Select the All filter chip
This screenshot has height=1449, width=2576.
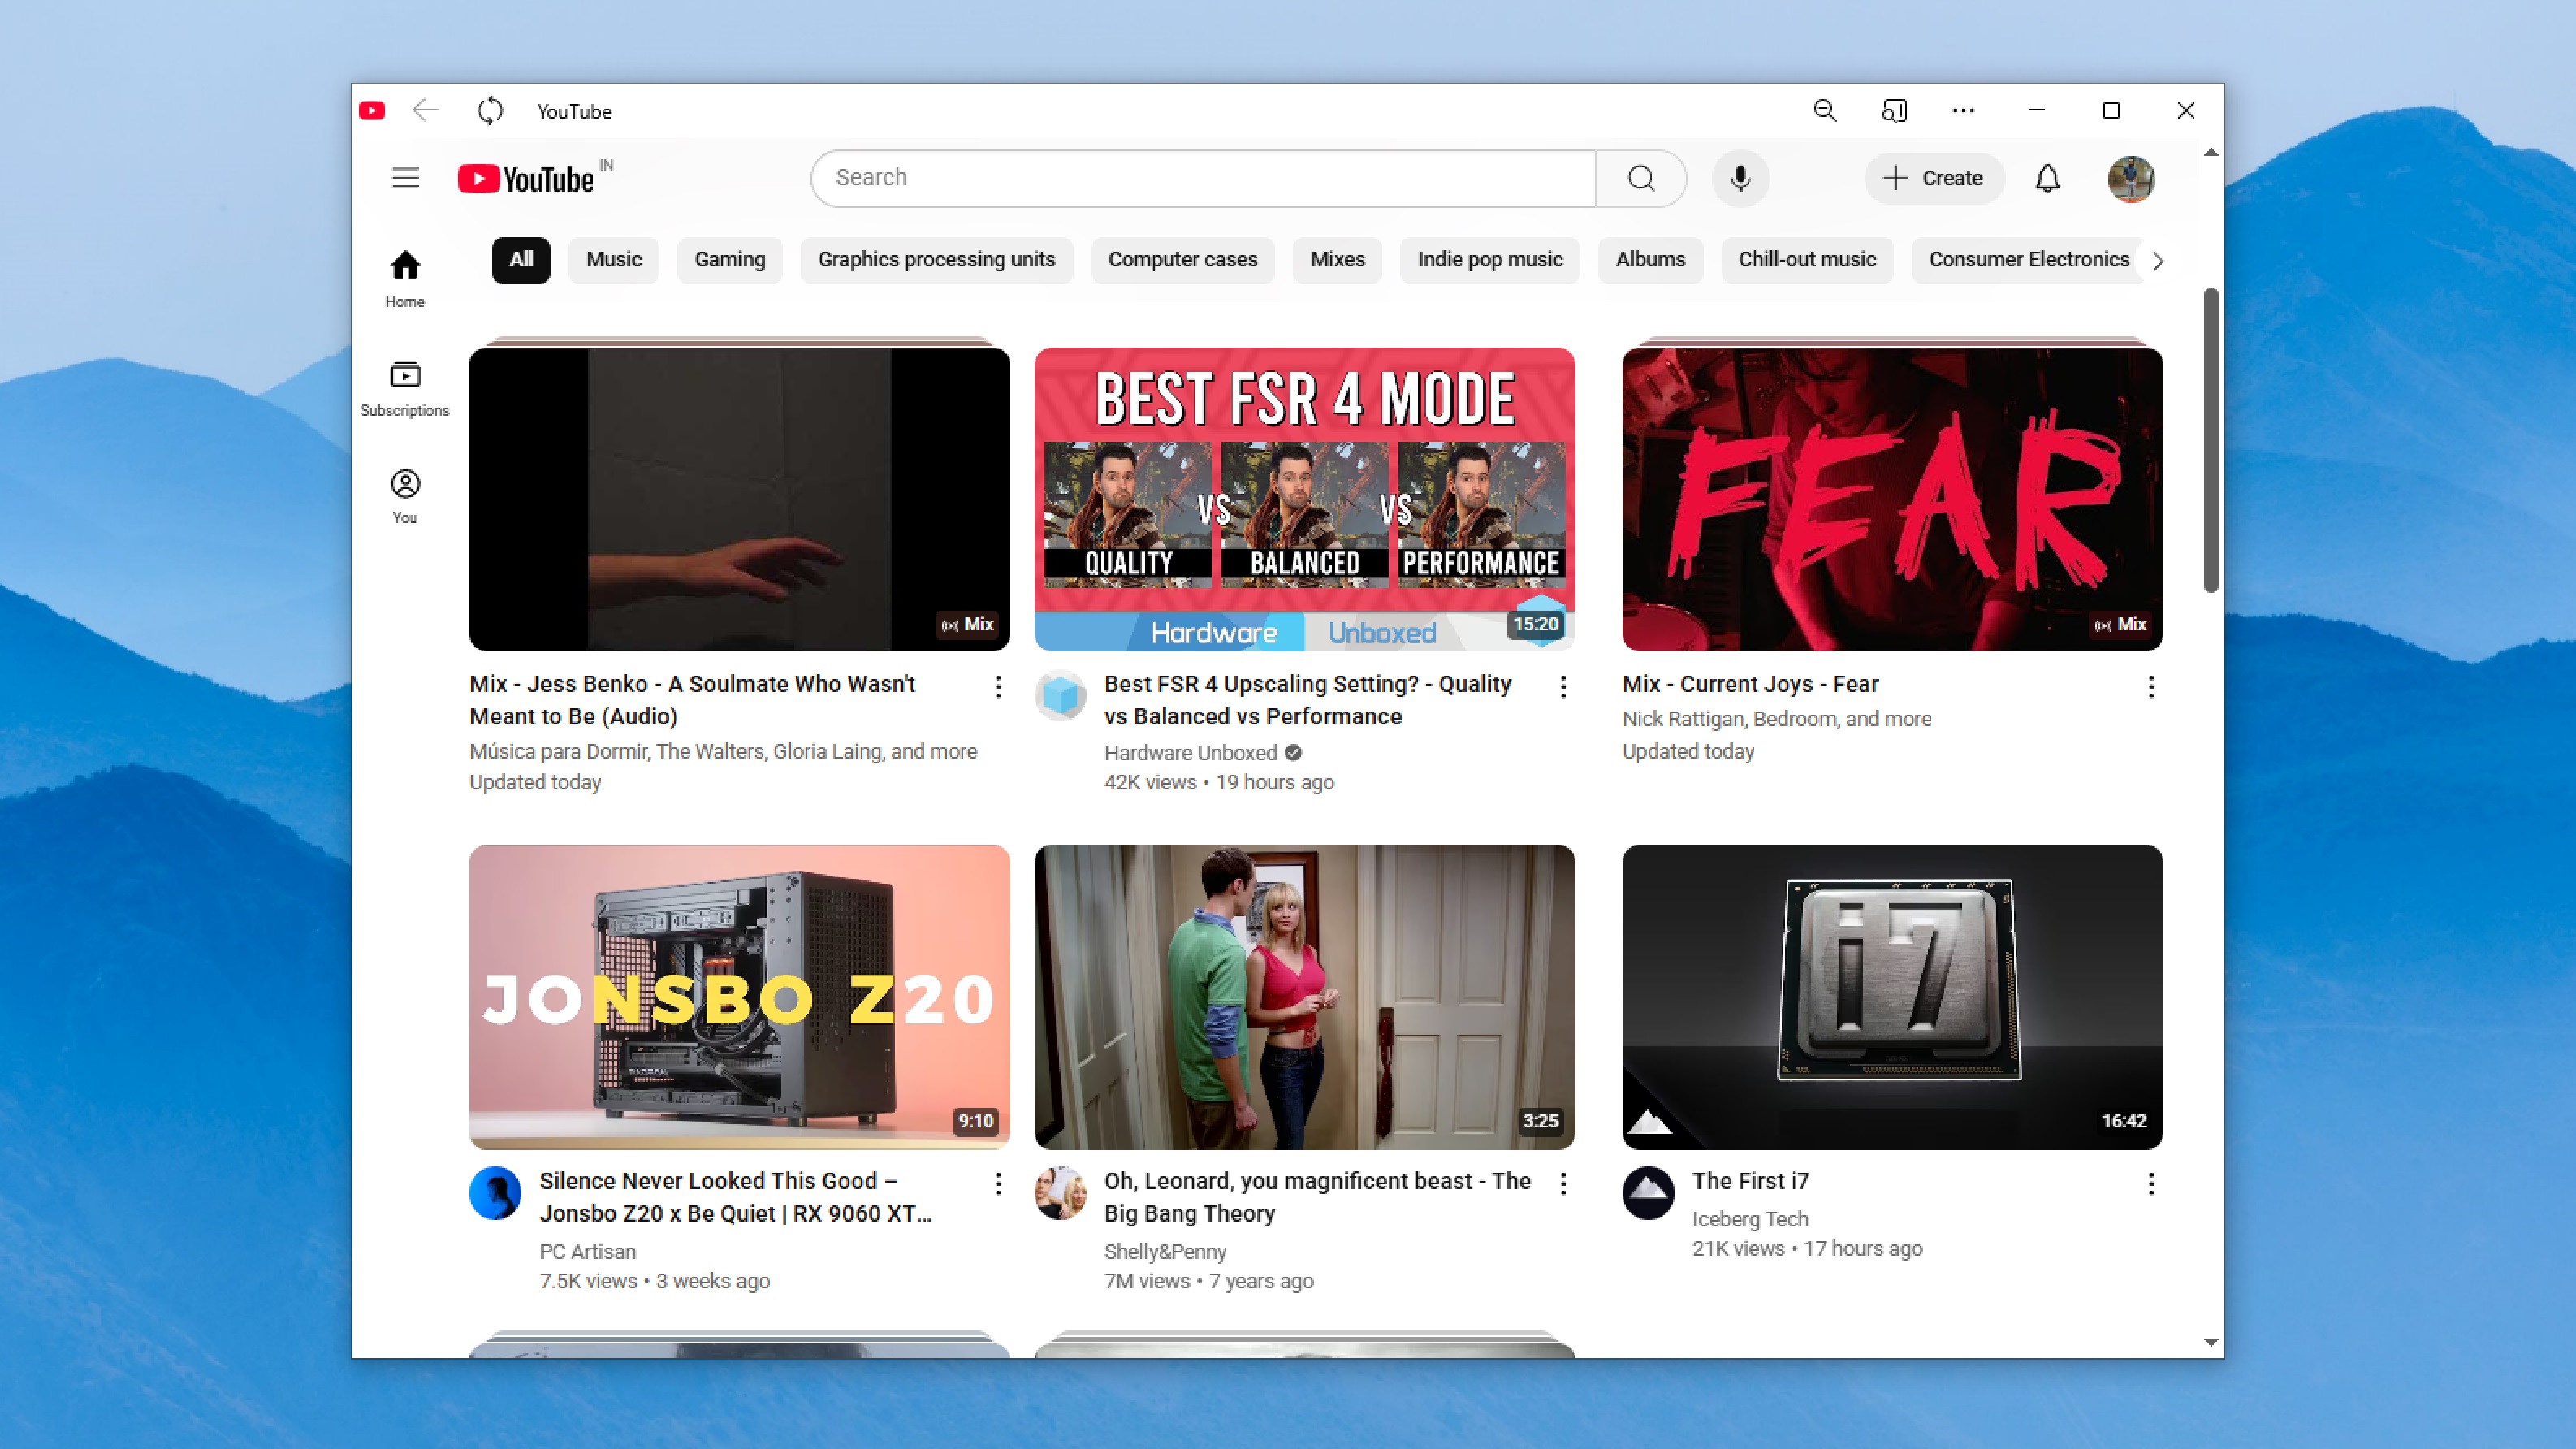(521, 260)
